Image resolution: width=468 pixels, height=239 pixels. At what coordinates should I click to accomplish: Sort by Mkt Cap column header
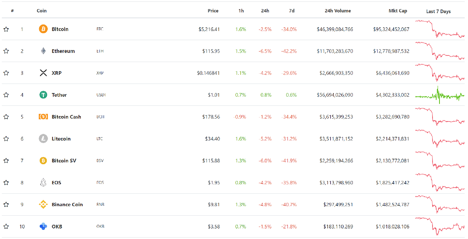pyautogui.click(x=398, y=11)
